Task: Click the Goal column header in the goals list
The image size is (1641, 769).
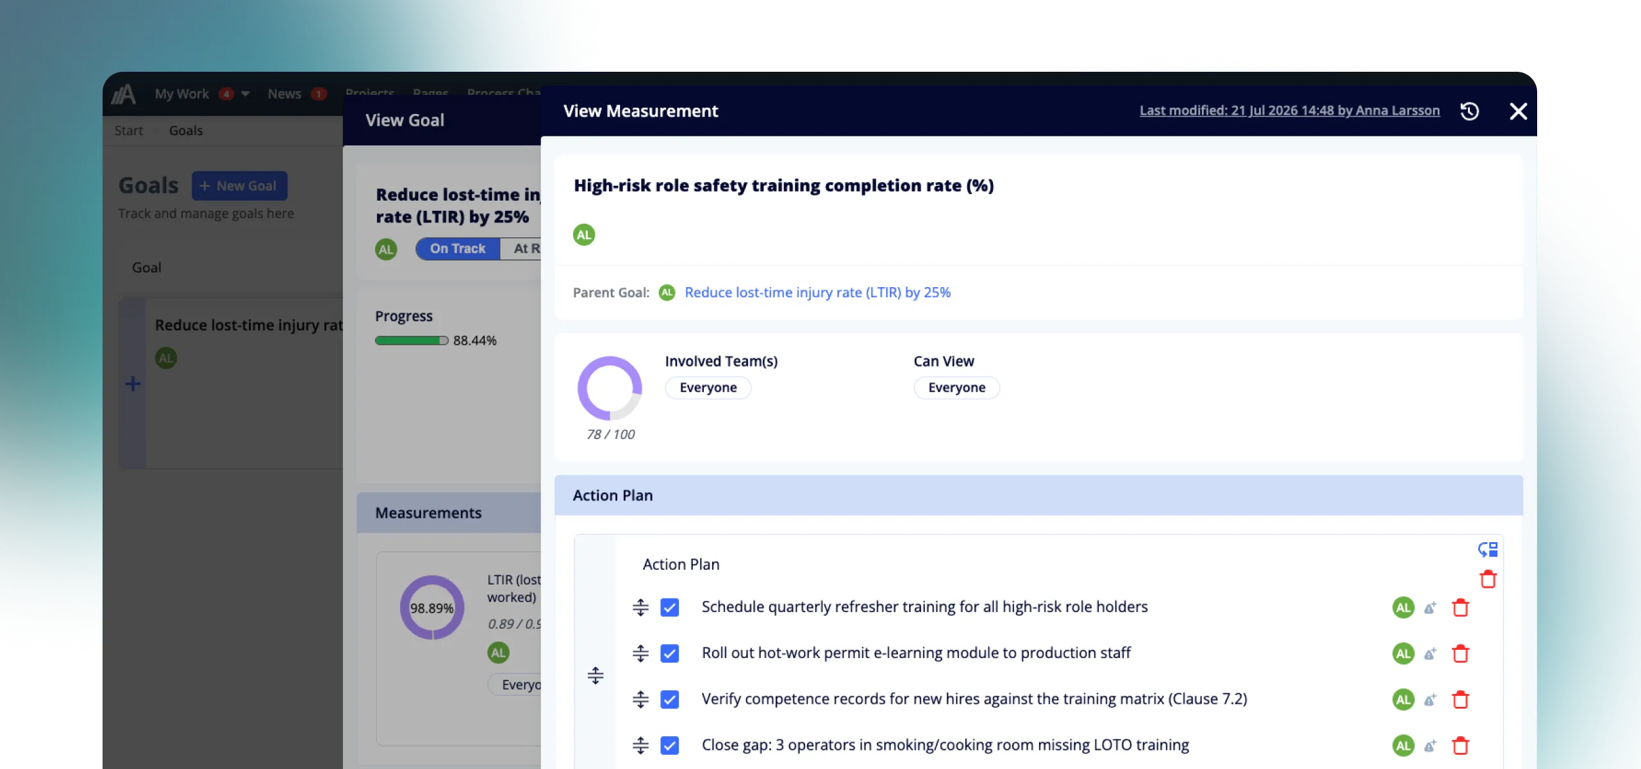Action: (146, 268)
